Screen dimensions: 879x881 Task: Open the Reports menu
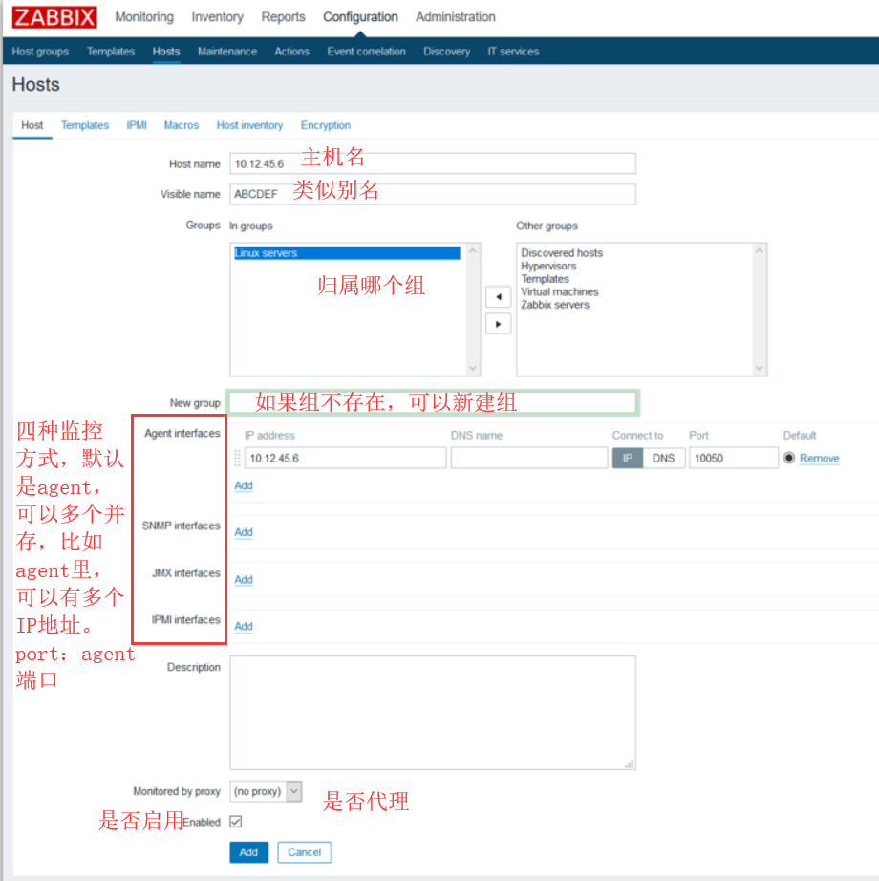pyautogui.click(x=283, y=17)
